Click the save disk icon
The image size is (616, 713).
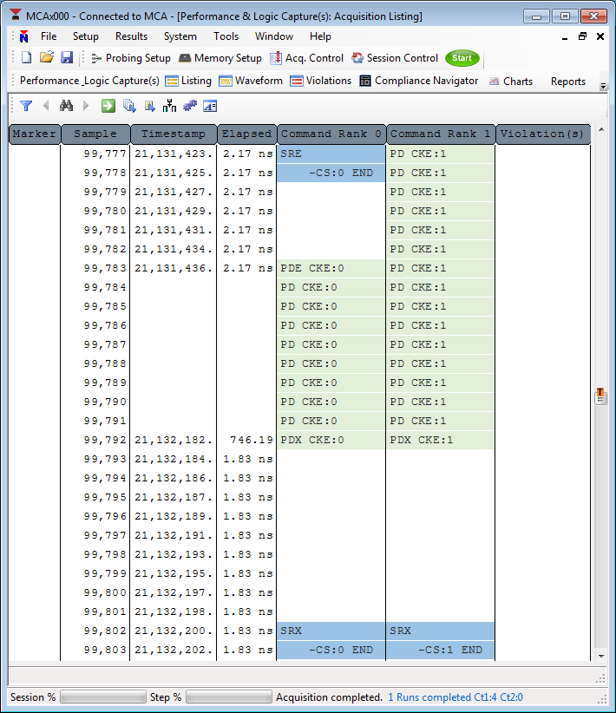click(67, 58)
